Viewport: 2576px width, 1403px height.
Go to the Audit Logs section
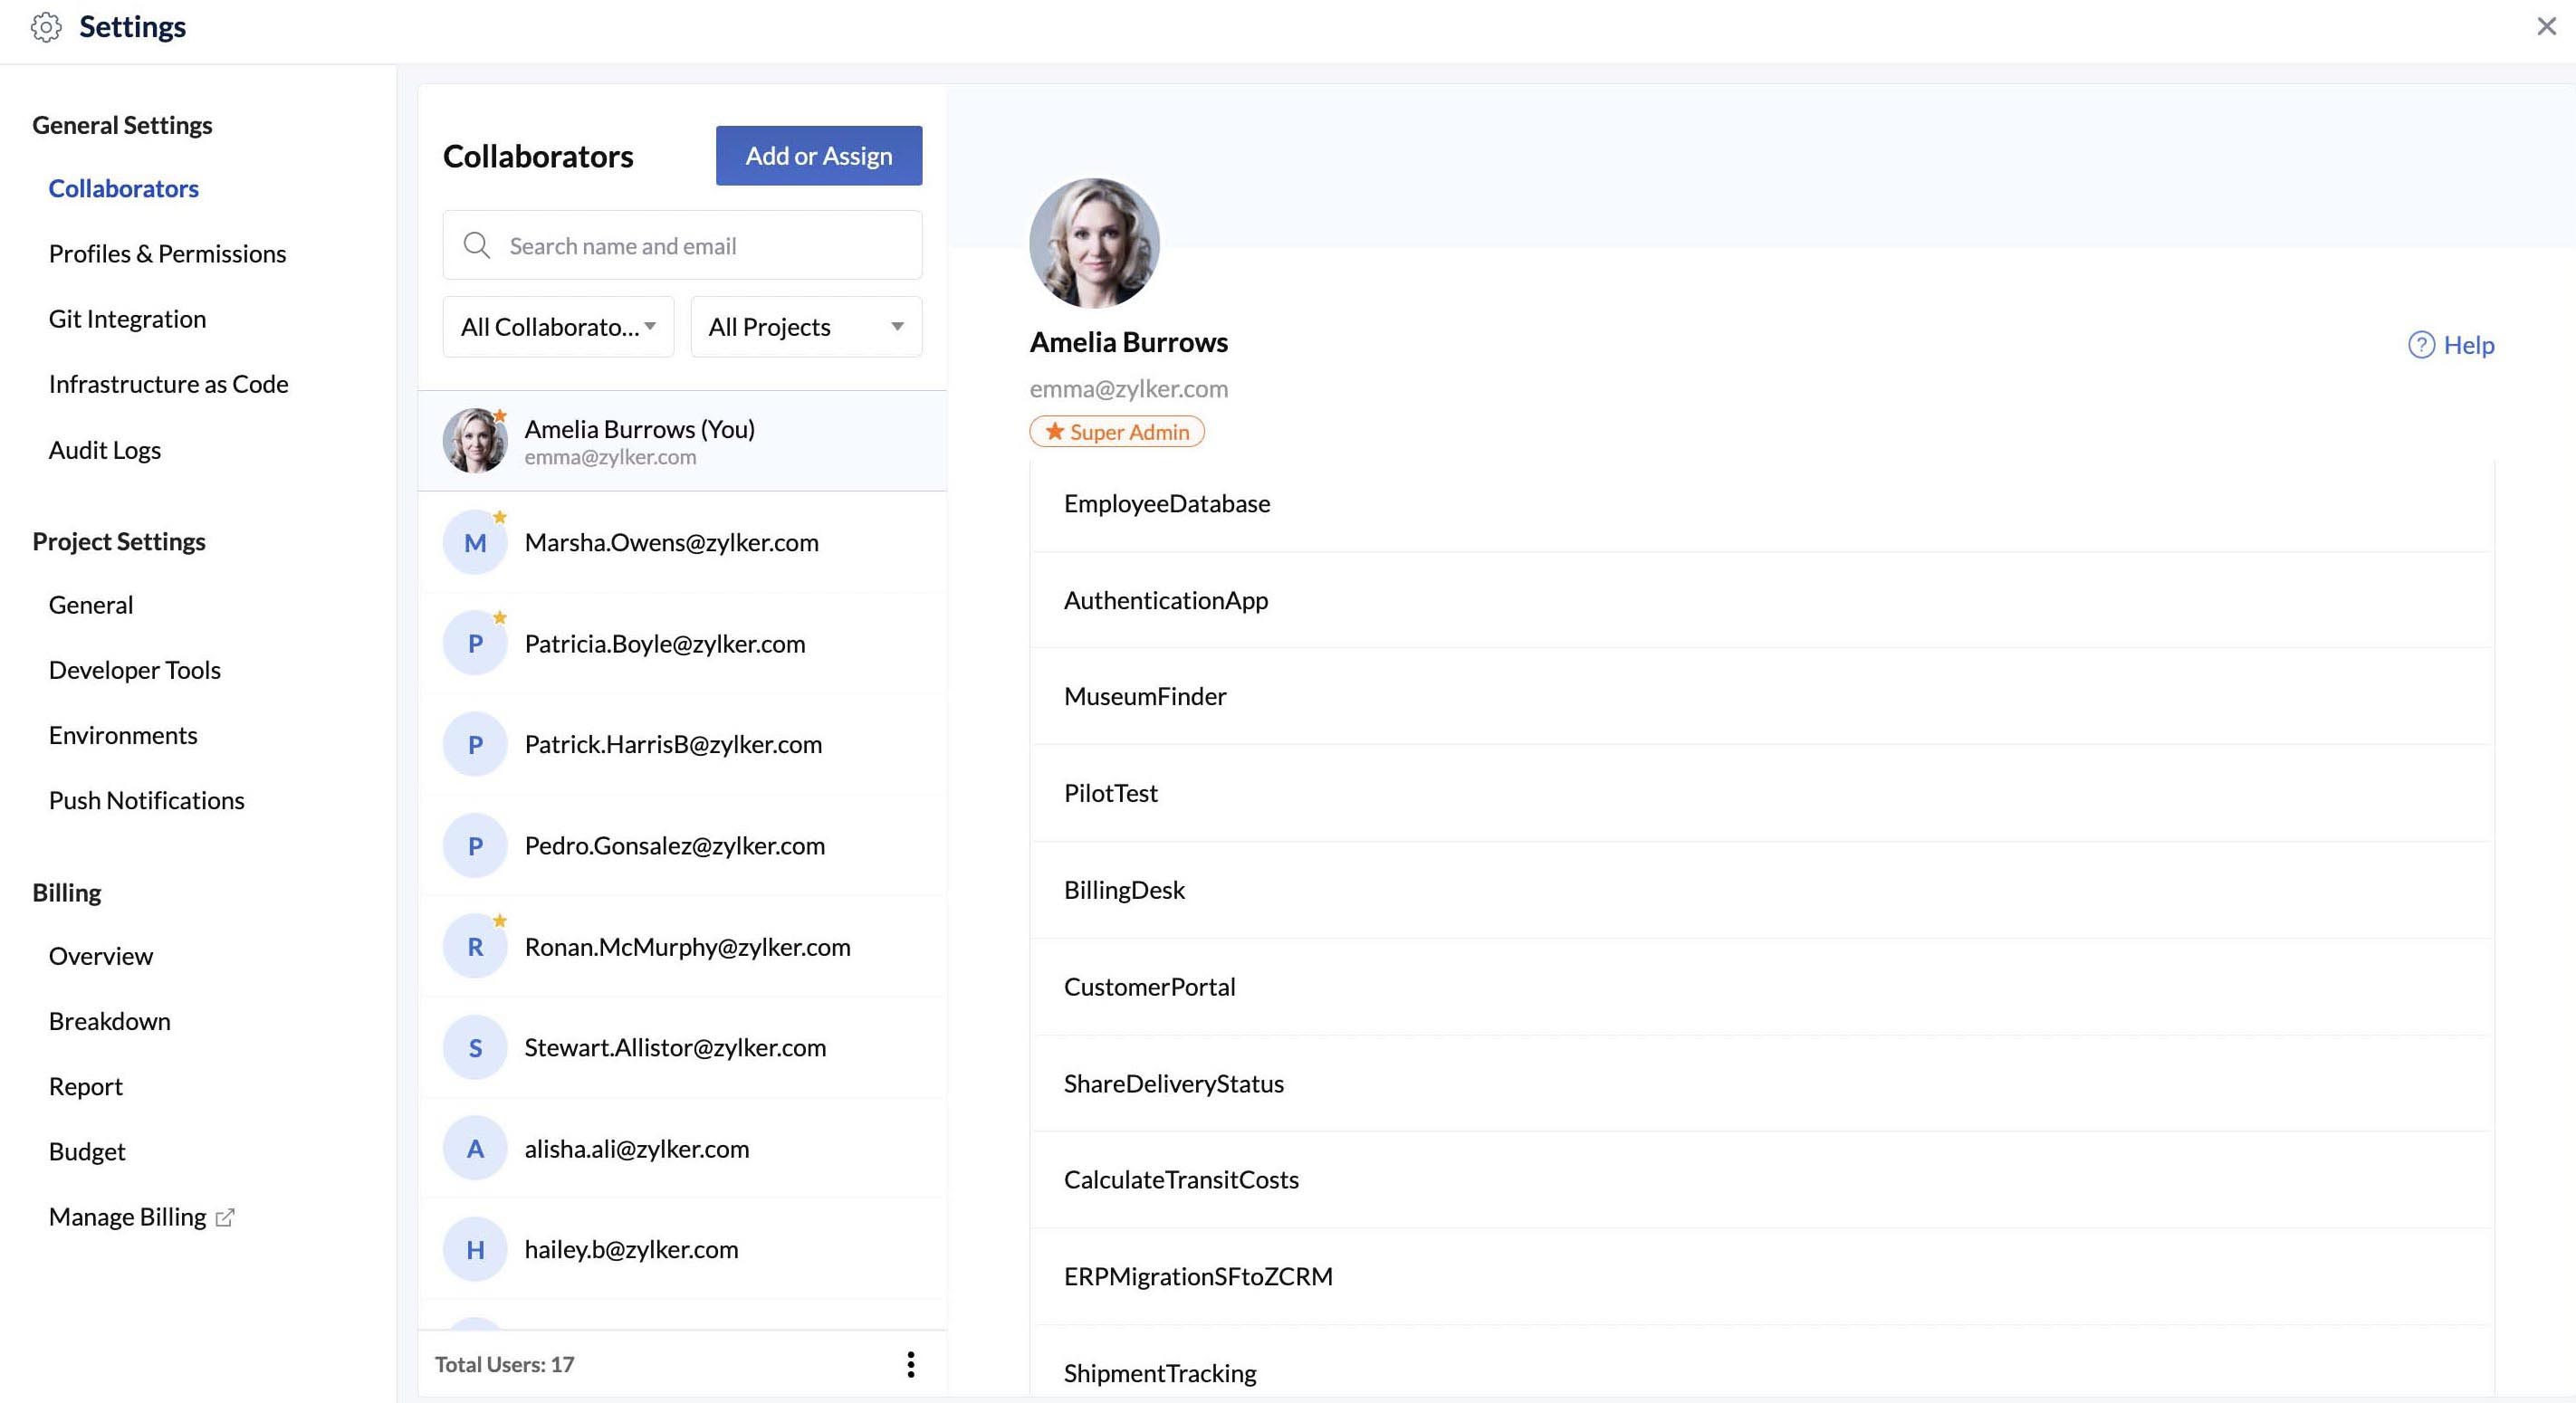click(x=105, y=450)
